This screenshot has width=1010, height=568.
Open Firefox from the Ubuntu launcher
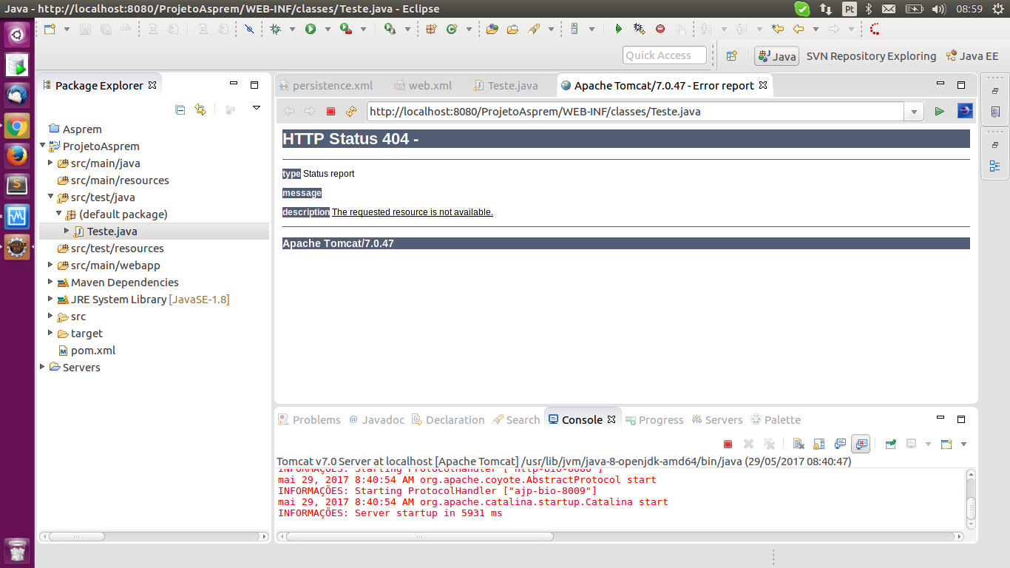click(x=17, y=156)
